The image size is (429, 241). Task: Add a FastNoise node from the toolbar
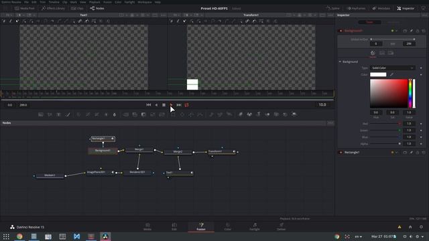coord(50,114)
